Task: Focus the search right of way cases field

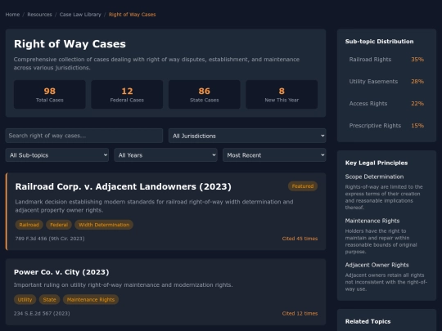Action: pyautogui.click(x=84, y=136)
